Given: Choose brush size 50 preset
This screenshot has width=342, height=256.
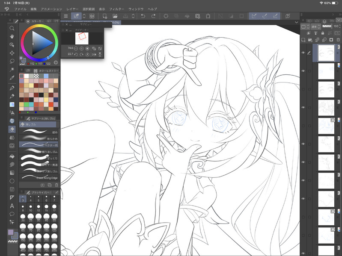Looking at the screenshot, I should [x=54, y=218].
